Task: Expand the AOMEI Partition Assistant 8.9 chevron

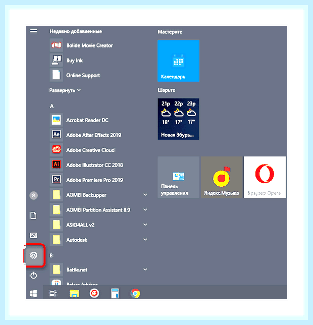Action: click(145, 209)
